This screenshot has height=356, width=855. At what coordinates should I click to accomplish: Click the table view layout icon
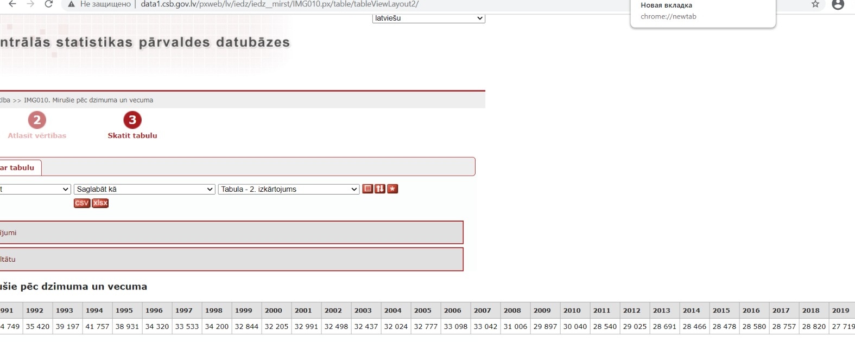(x=368, y=189)
